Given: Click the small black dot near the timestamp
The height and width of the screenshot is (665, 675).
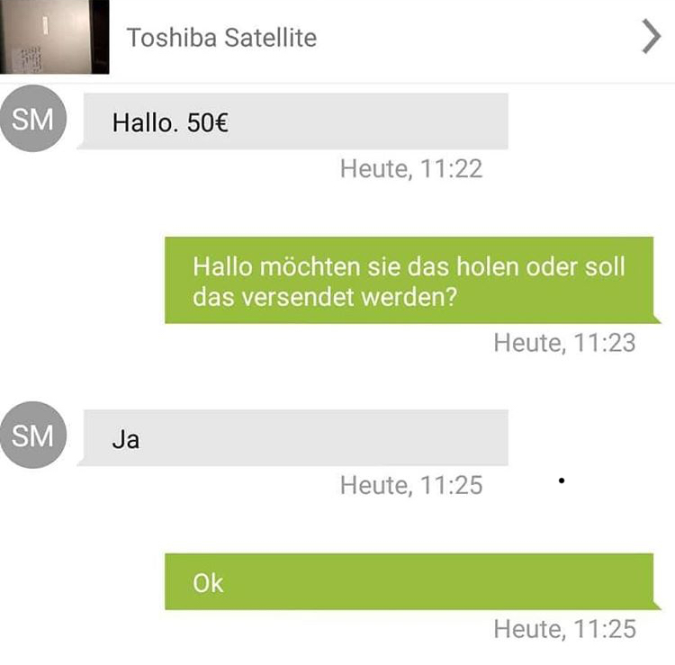Looking at the screenshot, I should 562,481.
